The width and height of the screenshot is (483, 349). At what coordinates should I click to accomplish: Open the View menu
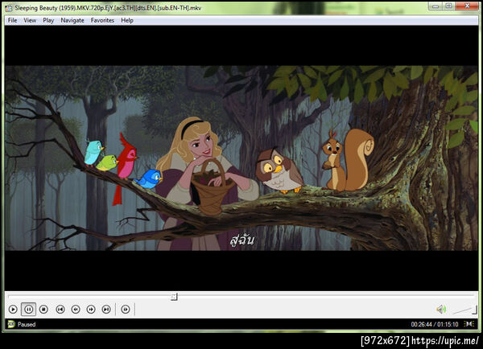click(x=30, y=20)
